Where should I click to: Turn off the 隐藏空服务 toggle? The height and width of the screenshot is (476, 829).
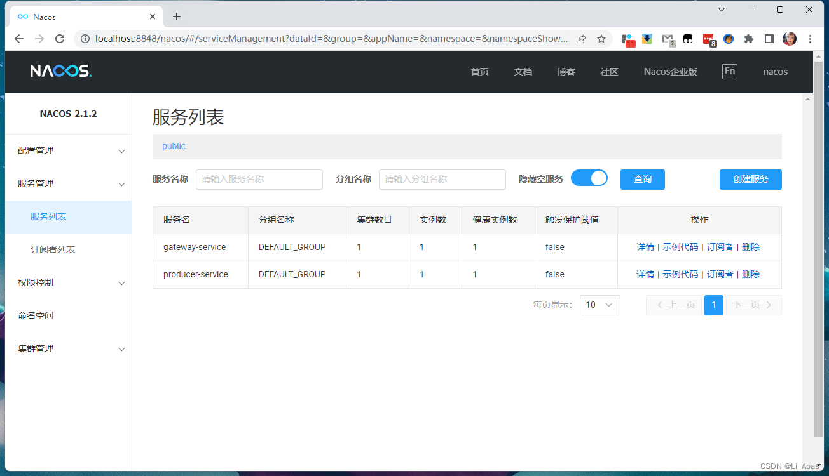[x=589, y=178]
